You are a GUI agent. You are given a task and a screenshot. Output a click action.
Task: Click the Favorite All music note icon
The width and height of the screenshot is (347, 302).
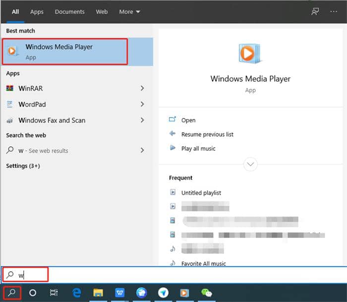tap(173, 263)
